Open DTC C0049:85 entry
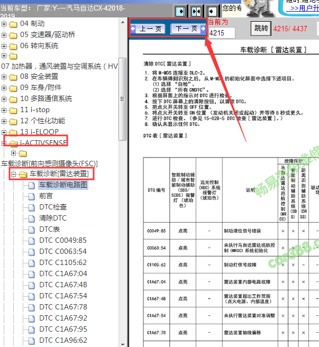319x347 pixels. [x=63, y=240]
